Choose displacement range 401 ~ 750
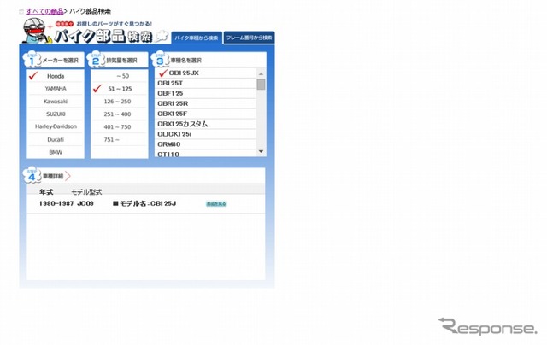The height and width of the screenshot is (345, 547). click(120, 127)
